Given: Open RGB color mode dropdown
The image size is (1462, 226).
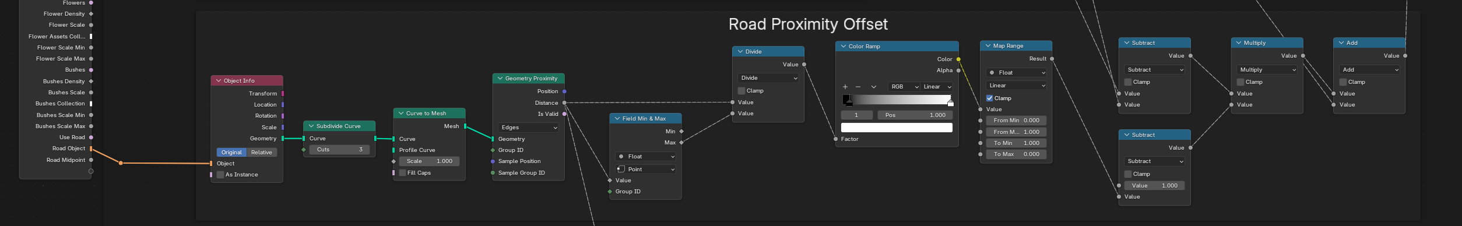Looking at the screenshot, I should 904,87.
